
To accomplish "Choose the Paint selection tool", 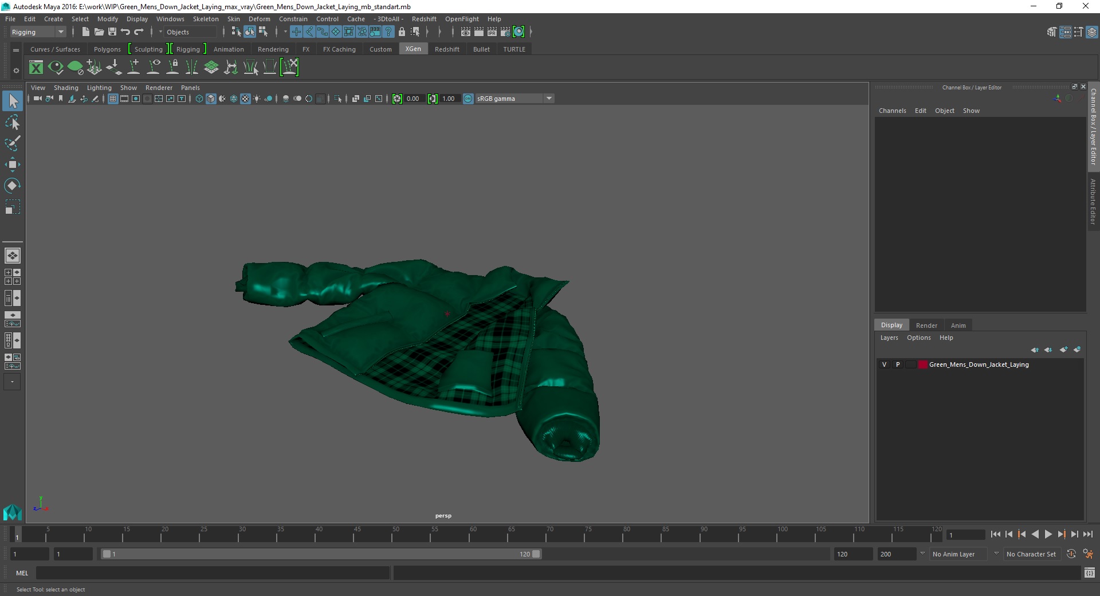I will point(13,143).
